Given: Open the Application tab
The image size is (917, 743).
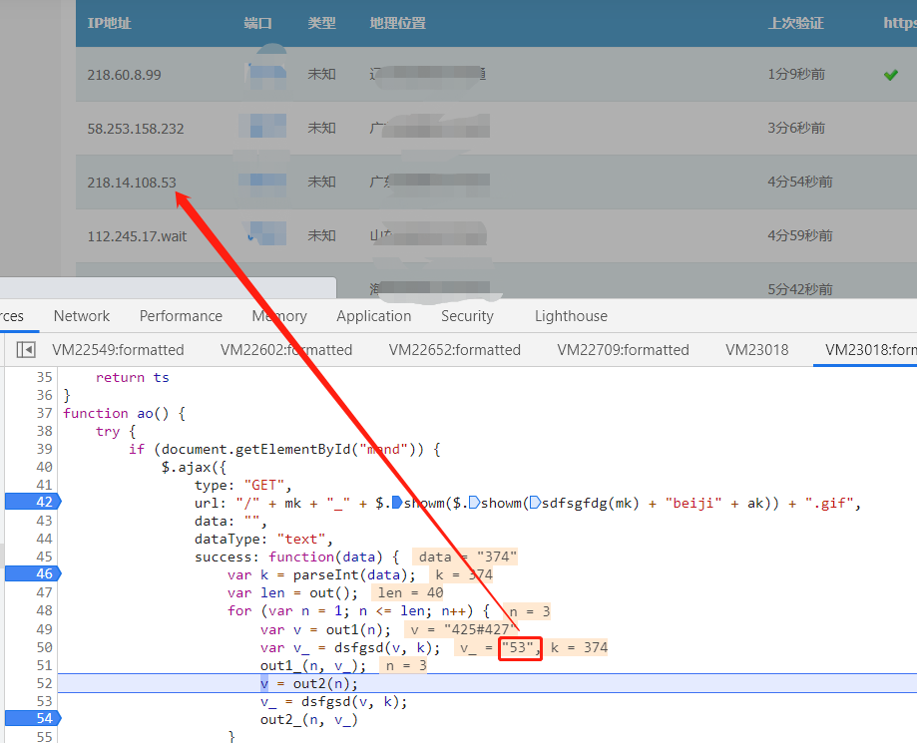Looking at the screenshot, I should tap(374, 316).
